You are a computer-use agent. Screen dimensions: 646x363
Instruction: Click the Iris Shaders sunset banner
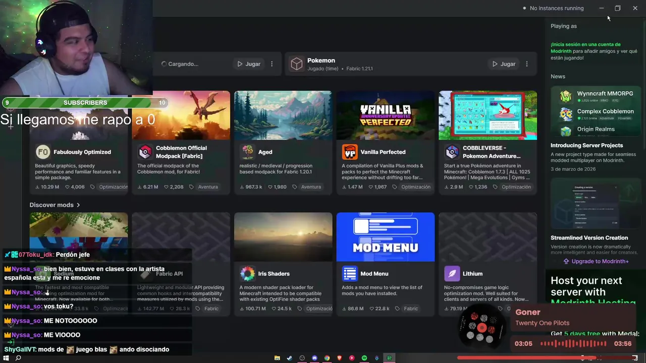click(283, 237)
